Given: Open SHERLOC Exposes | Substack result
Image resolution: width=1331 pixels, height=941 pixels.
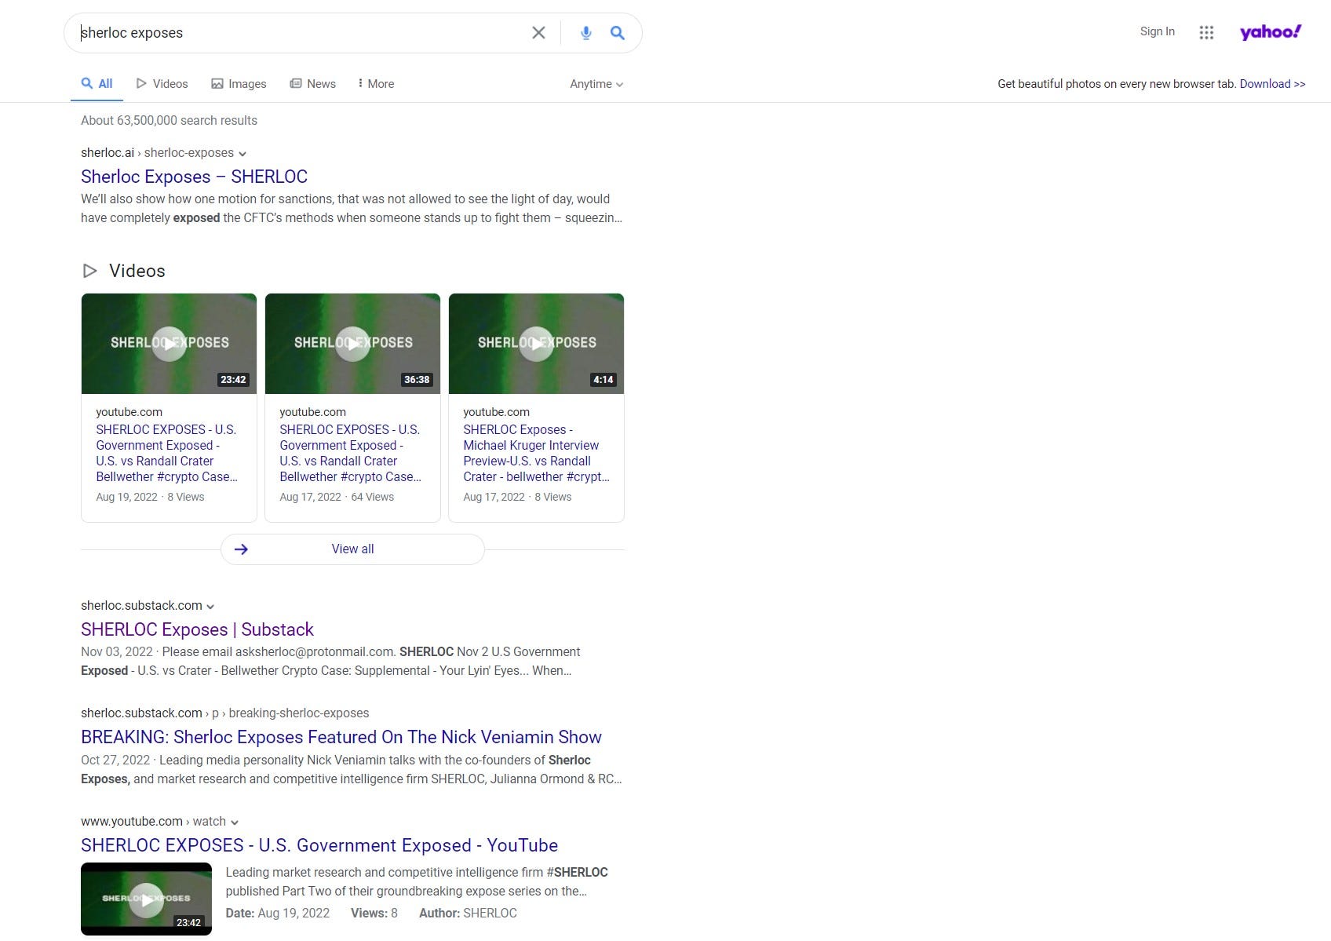Looking at the screenshot, I should (x=197, y=629).
